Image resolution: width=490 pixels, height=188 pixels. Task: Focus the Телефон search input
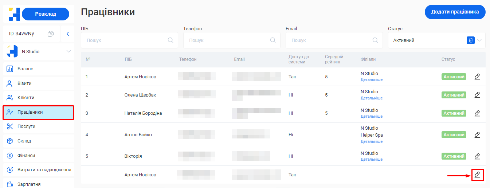[x=228, y=40]
